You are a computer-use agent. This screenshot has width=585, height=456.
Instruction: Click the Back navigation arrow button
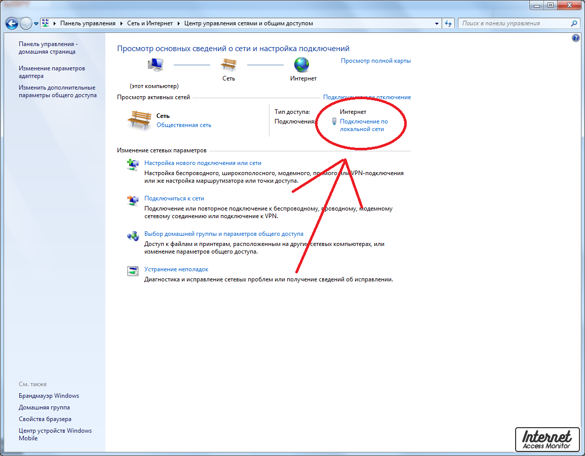(x=12, y=23)
